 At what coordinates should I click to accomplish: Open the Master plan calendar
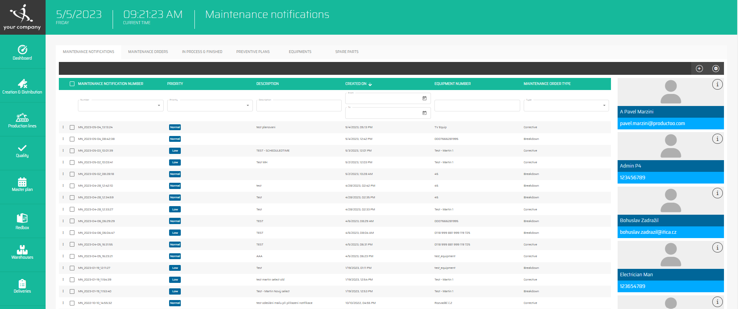point(22,184)
